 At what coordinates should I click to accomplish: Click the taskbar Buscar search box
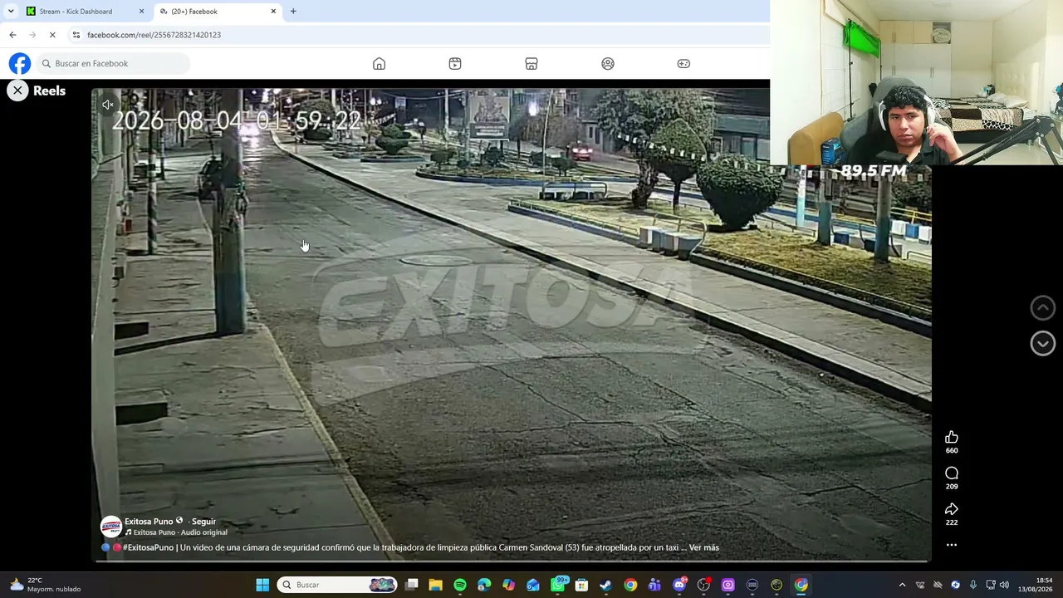click(x=337, y=585)
